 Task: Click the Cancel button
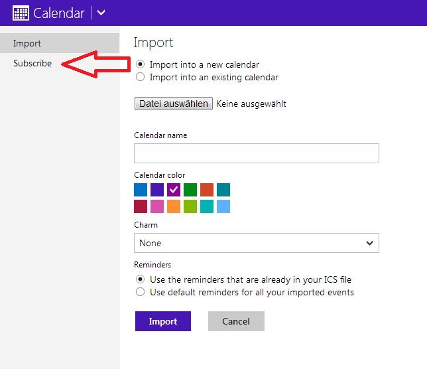236,321
